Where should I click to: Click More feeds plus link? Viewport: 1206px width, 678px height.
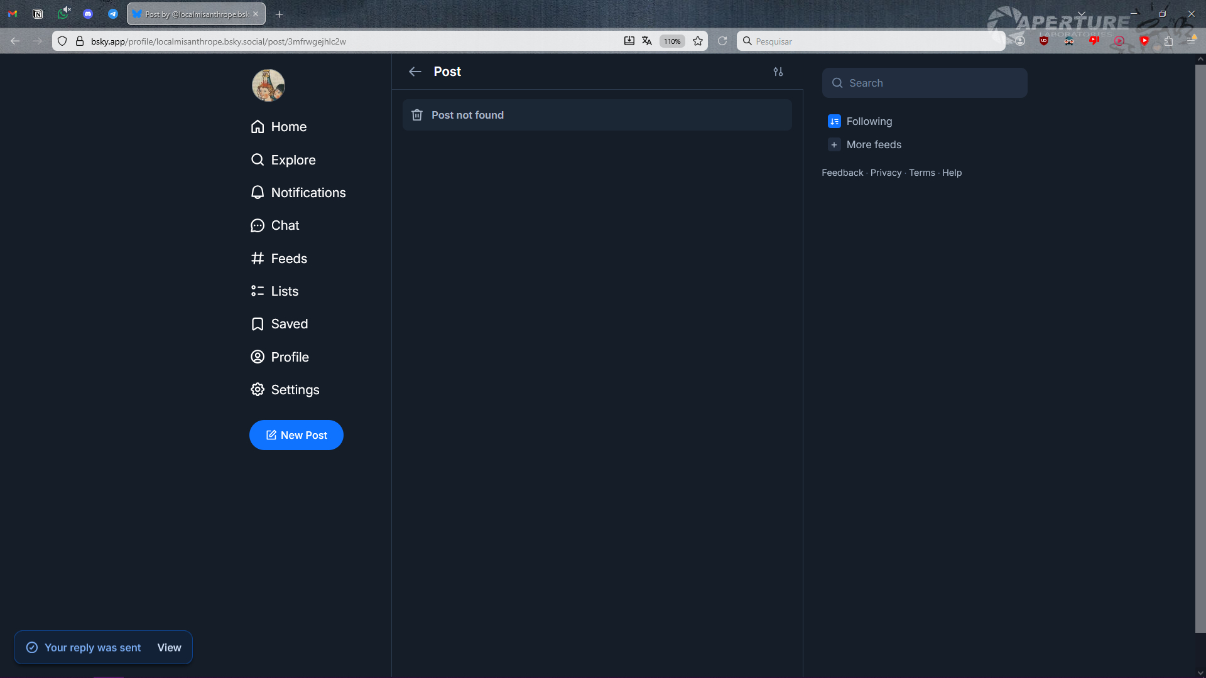873,144
